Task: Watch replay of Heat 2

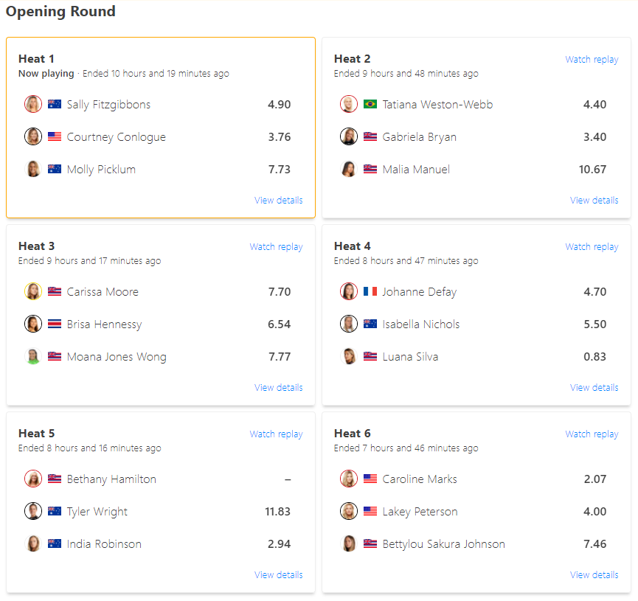Action: click(x=592, y=59)
